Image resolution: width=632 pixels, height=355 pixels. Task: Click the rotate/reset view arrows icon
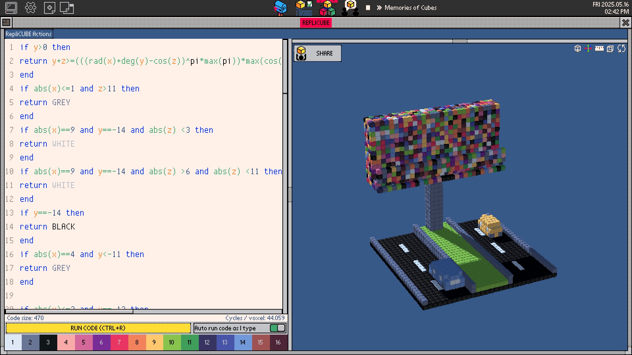click(621, 49)
